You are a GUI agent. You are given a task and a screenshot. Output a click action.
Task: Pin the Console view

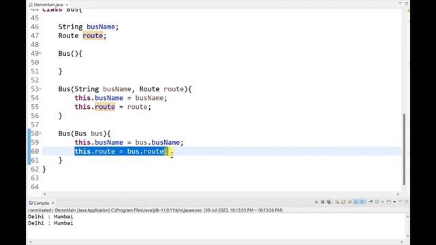371,202
